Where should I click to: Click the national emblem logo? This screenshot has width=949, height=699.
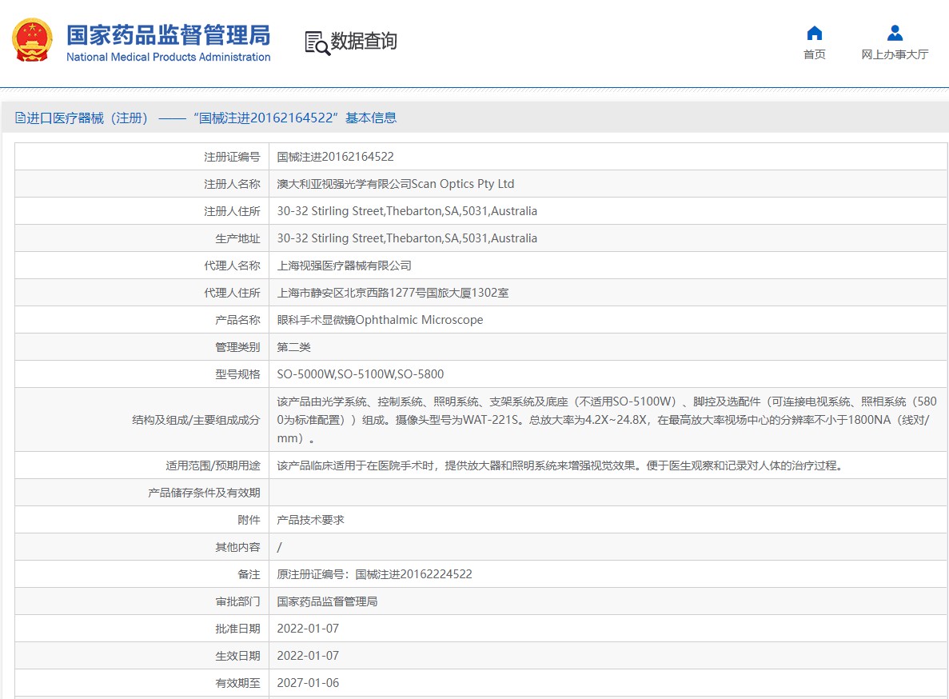pyautogui.click(x=33, y=41)
